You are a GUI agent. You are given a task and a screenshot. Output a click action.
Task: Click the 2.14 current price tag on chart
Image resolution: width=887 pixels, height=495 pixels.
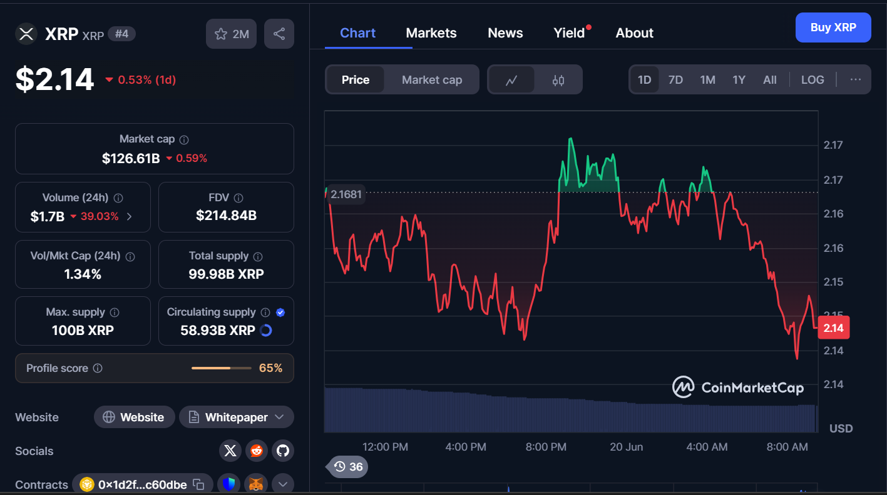click(x=834, y=328)
